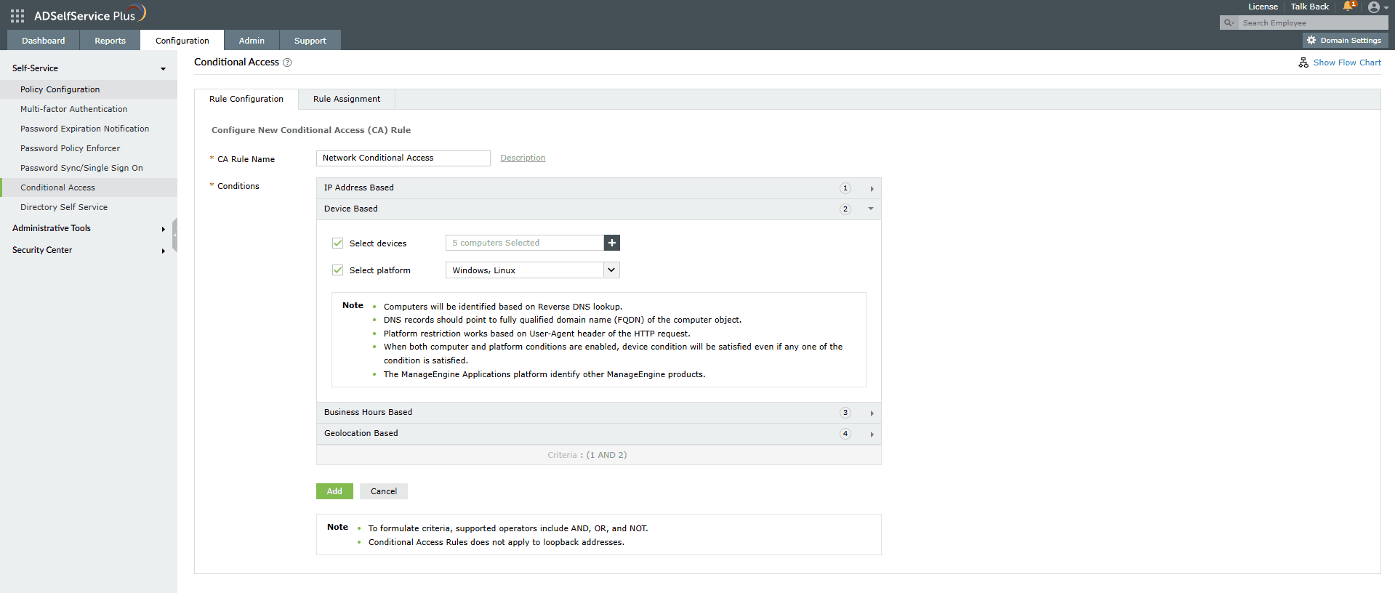This screenshot has width=1395, height=593.
Task: Switch to the Rule Assignment tab
Action: 347,99
